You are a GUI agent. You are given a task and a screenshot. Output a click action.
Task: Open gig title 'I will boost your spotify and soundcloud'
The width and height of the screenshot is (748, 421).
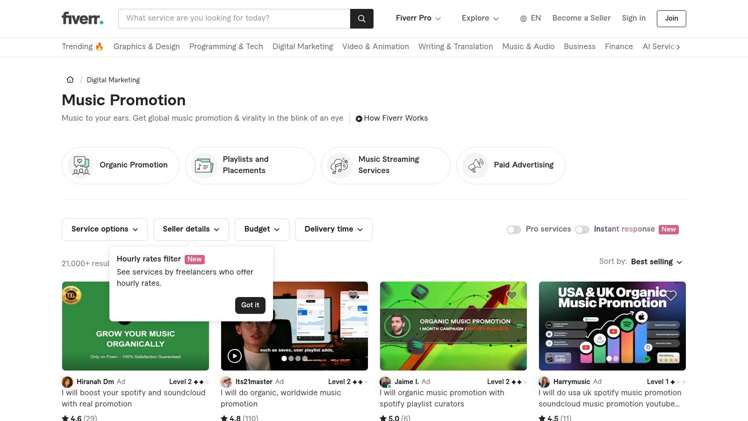pos(134,399)
